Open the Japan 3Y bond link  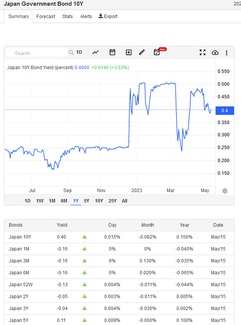(x=18, y=308)
